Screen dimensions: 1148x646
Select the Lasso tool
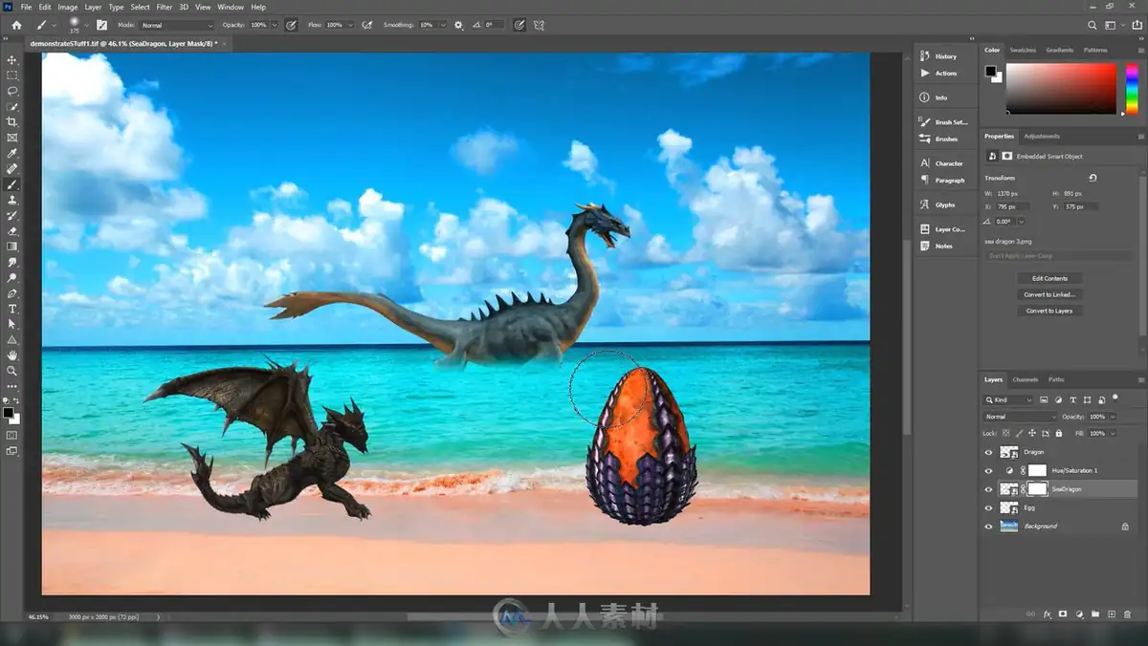(12, 91)
